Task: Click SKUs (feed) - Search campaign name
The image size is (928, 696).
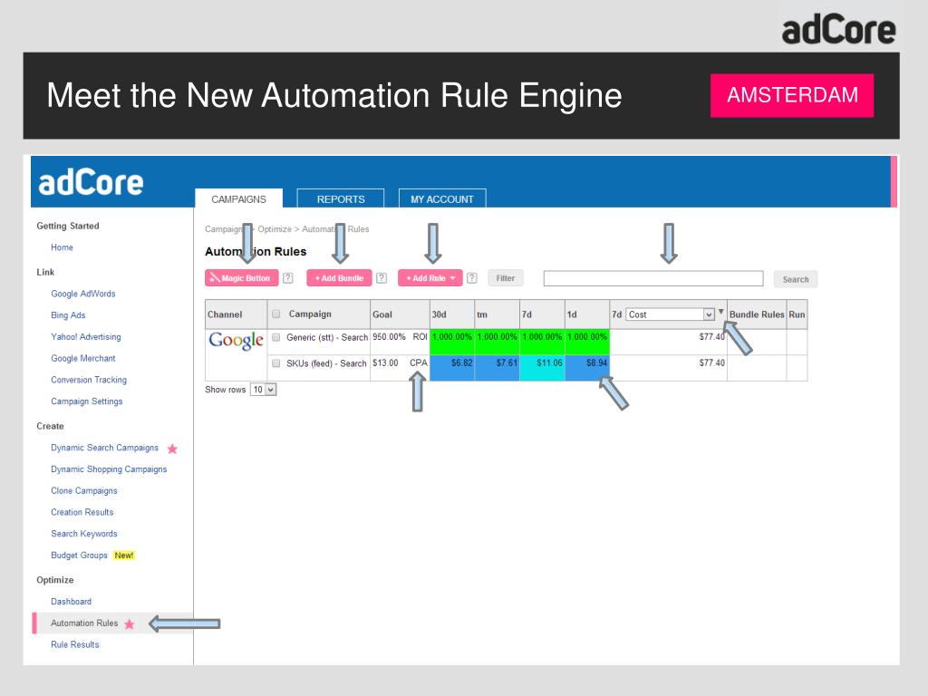Action: pyautogui.click(x=326, y=363)
